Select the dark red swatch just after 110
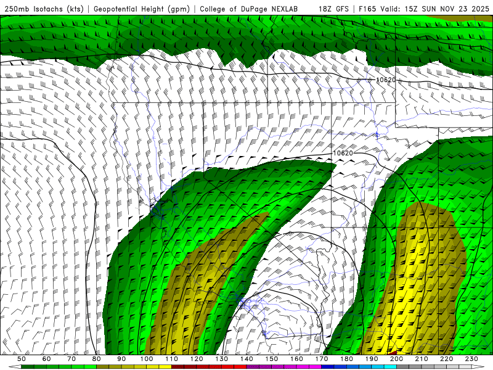This screenshot has width=493, height=370. click(x=178, y=367)
